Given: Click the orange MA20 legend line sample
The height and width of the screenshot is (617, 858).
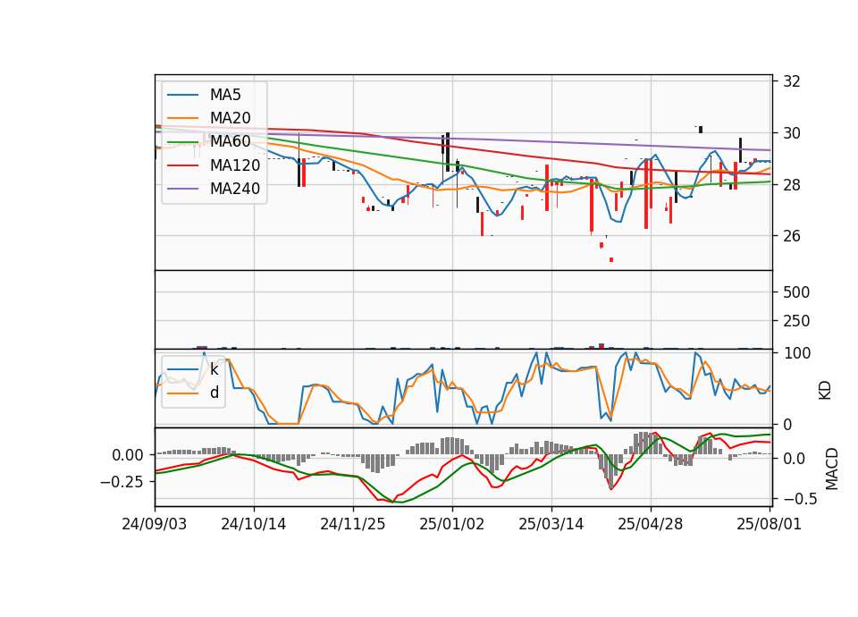Looking at the screenshot, I should 182,118.
